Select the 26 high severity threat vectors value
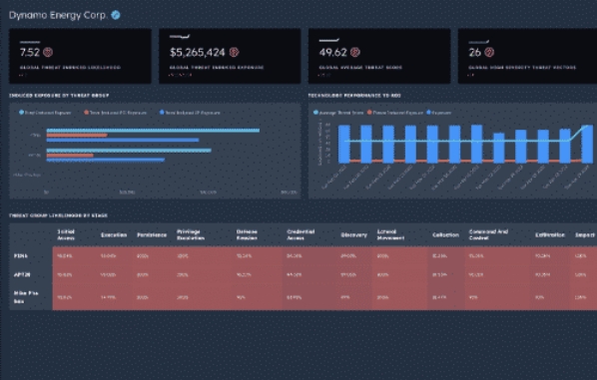Viewport: 597px width, 380px height. tap(475, 52)
